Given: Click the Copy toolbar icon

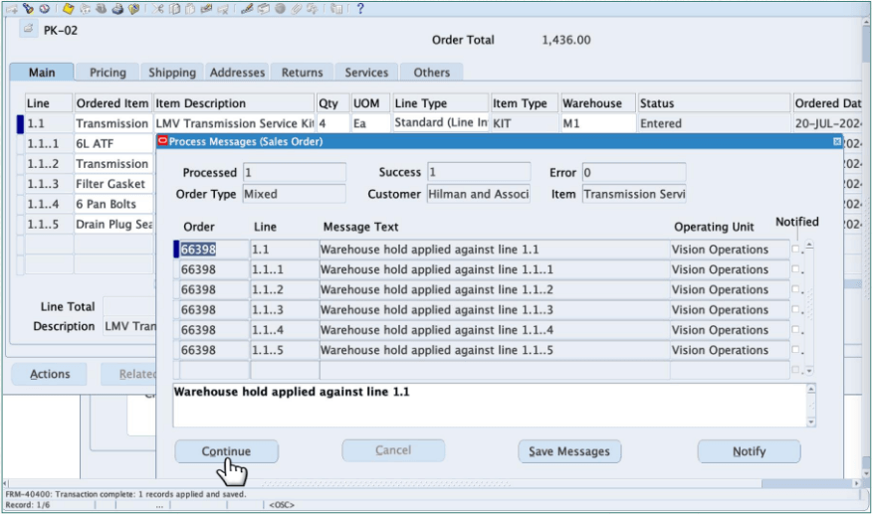Looking at the screenshot, I should click(174, 9).
